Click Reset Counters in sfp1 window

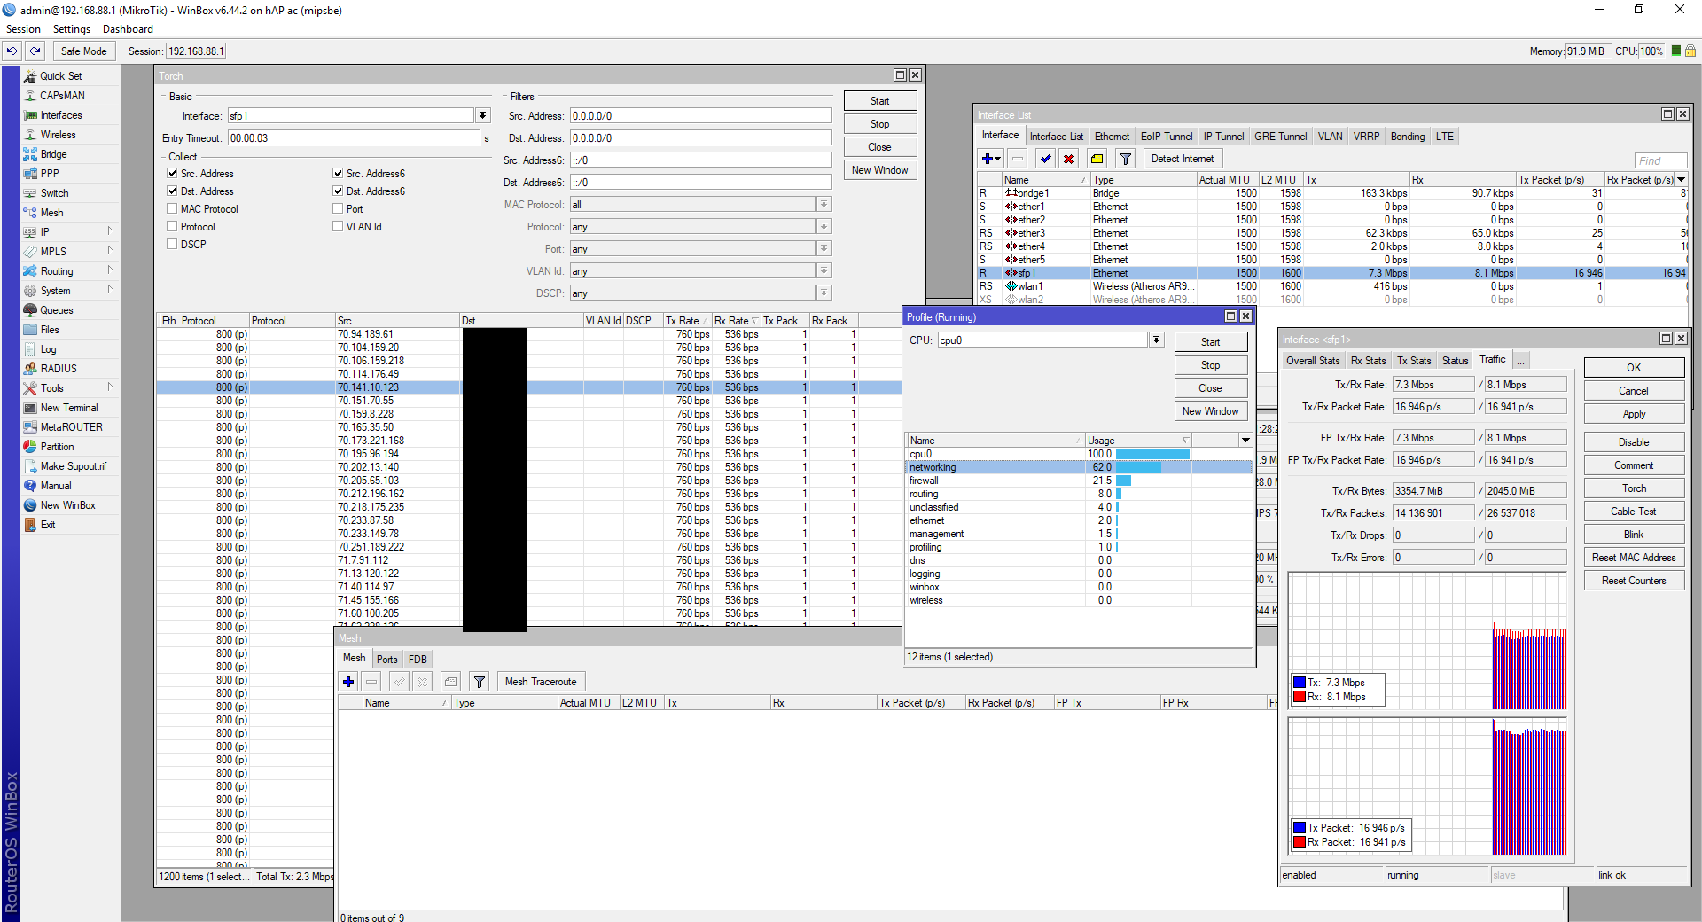click(x=1634, y=581)
